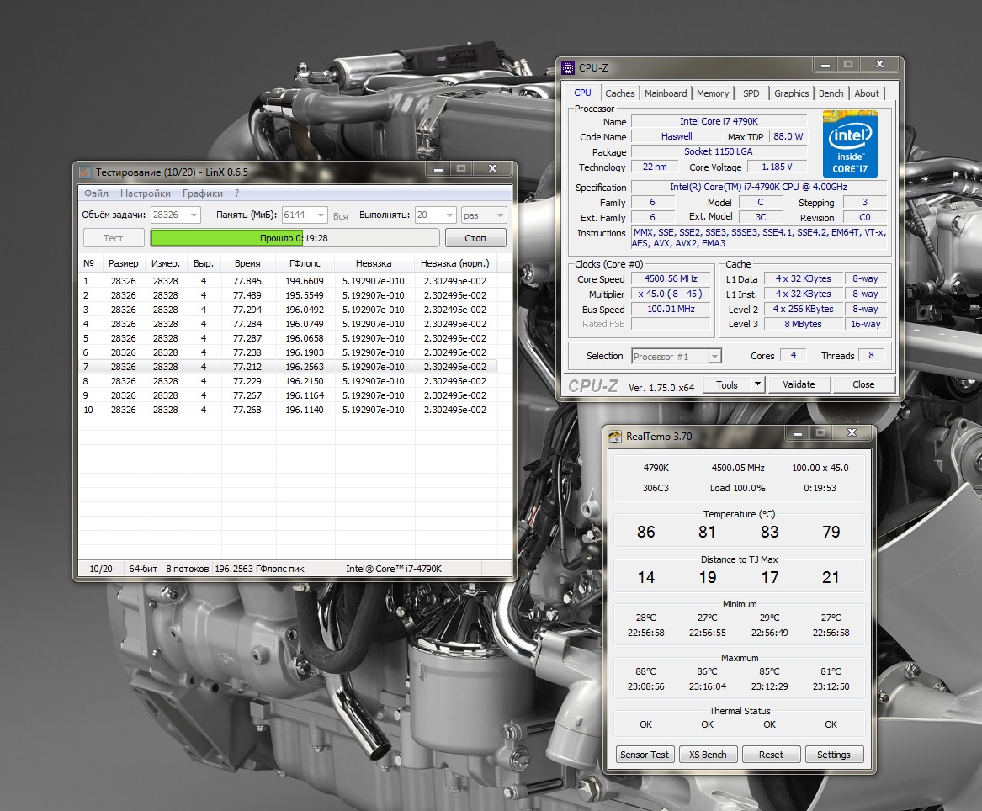This screenshot has width=982, height=811.
Task: Click the LinX app icon in title bar
Action: pos(84,172)
